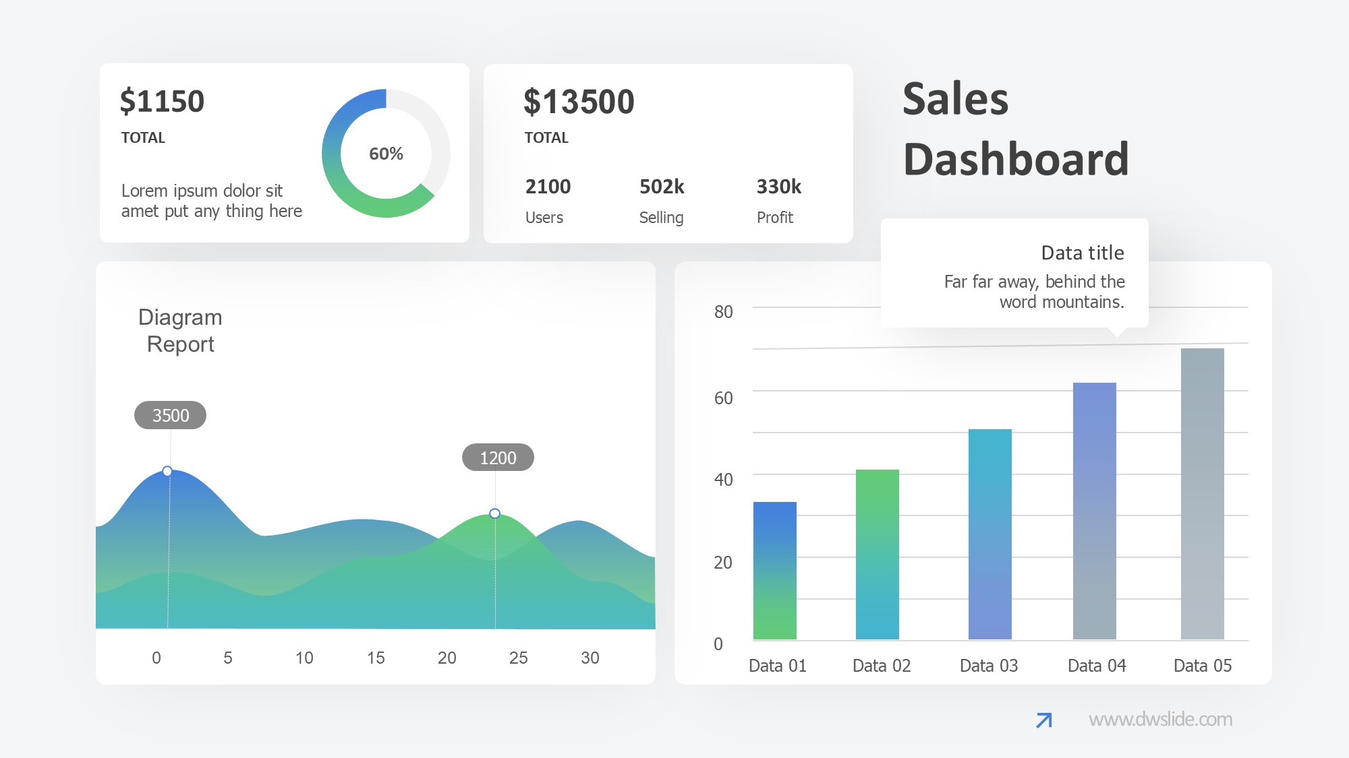
Task: Click the $13500 total value
Action: coord(579,102)
